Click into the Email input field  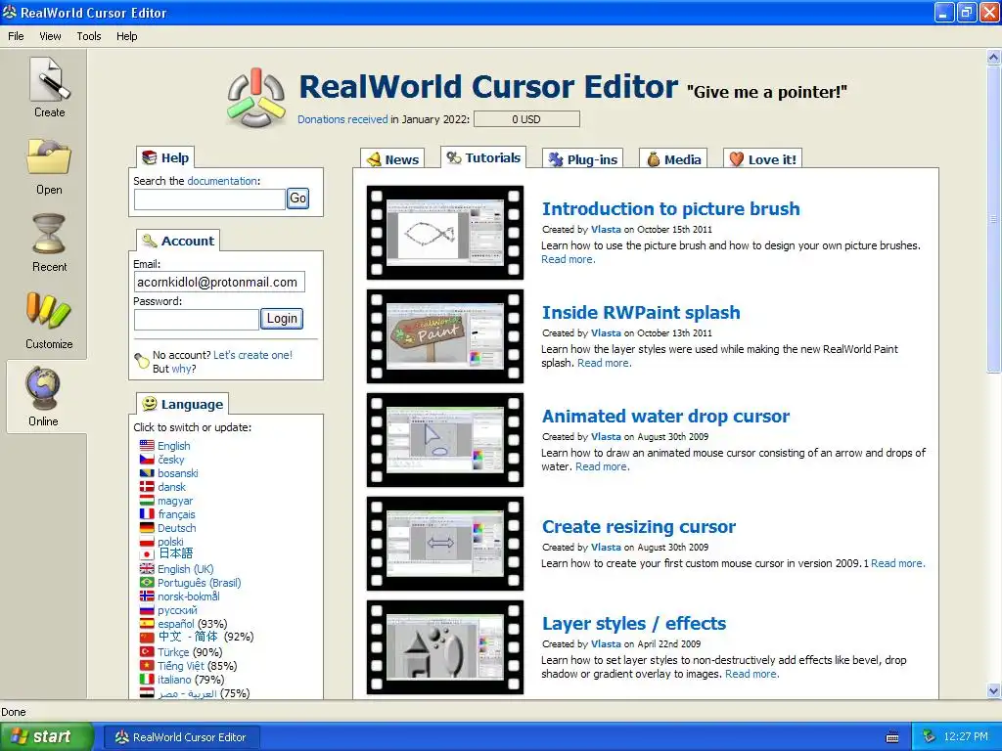point(219,283)
